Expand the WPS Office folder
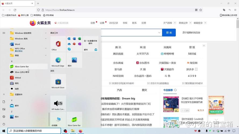Viewport: 239px width, 134px height. [x=46, y=48]
